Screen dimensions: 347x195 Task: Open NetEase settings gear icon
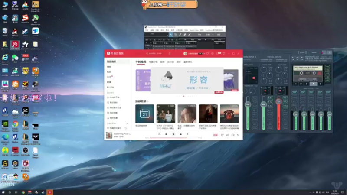212,53
